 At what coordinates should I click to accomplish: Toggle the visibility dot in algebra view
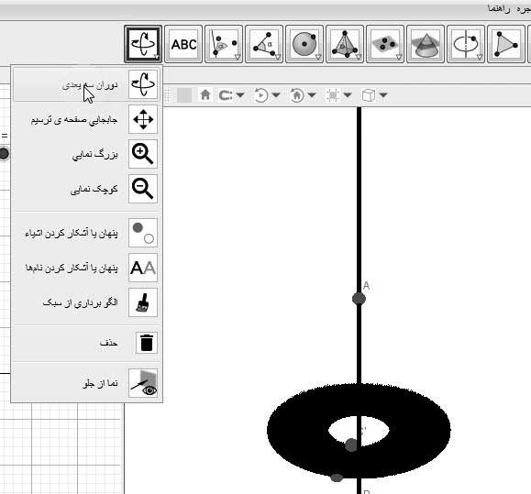point(4,154)
